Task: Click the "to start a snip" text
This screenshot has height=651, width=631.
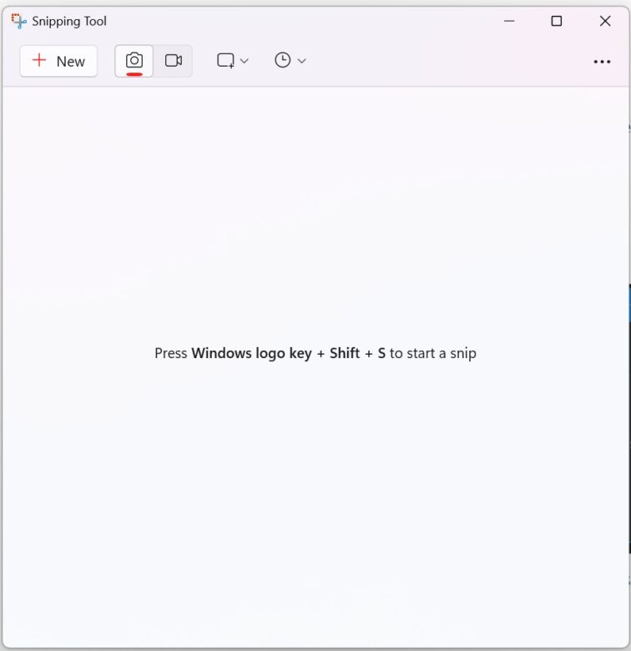Action: 432,353
